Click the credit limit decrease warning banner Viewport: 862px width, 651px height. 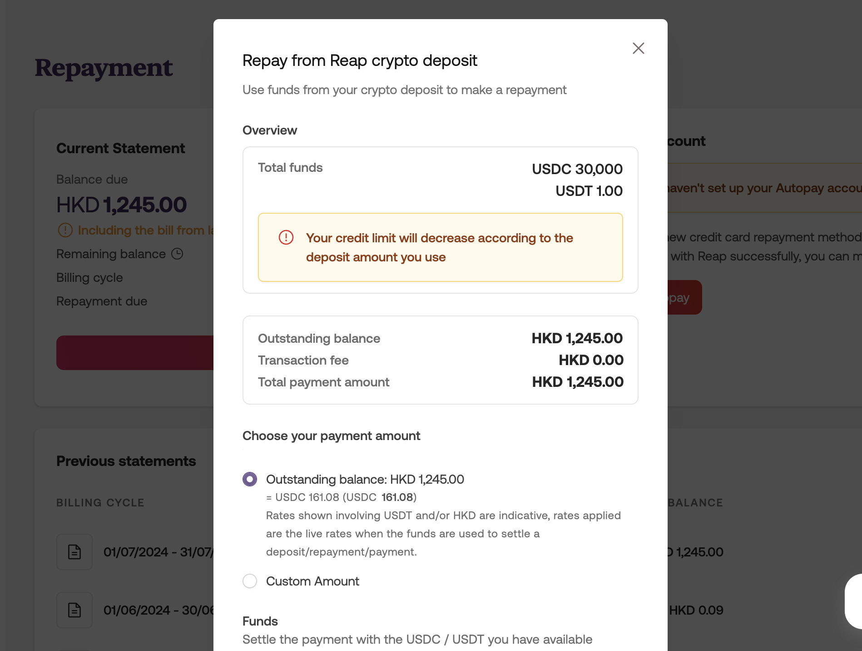pos(440,247)
